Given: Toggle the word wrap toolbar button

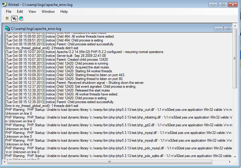Looking at the screenshot, I should pos(14,18).
